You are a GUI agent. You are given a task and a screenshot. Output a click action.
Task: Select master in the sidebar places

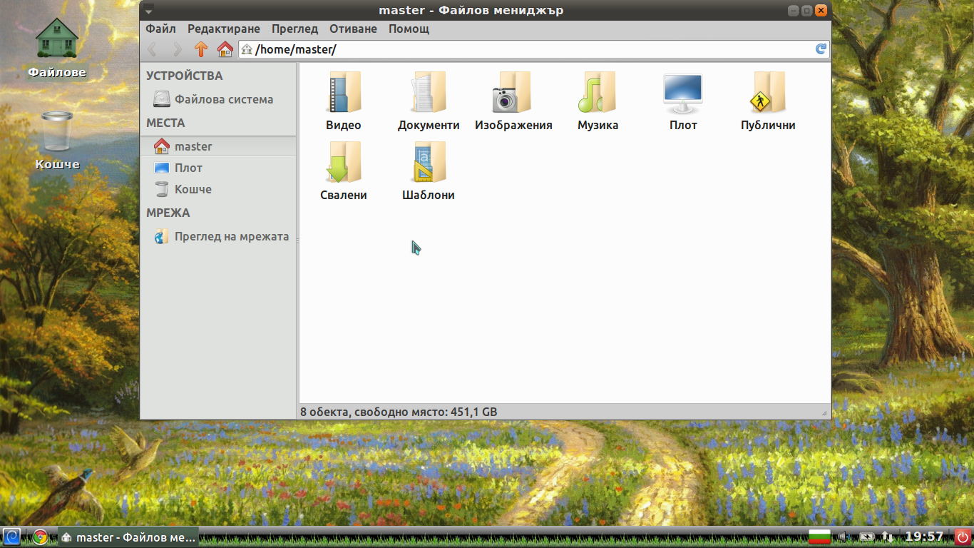pyautogui.click(x=218, y=146)
